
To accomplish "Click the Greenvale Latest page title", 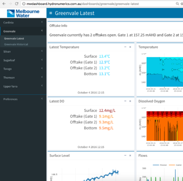I will (75, 13).
